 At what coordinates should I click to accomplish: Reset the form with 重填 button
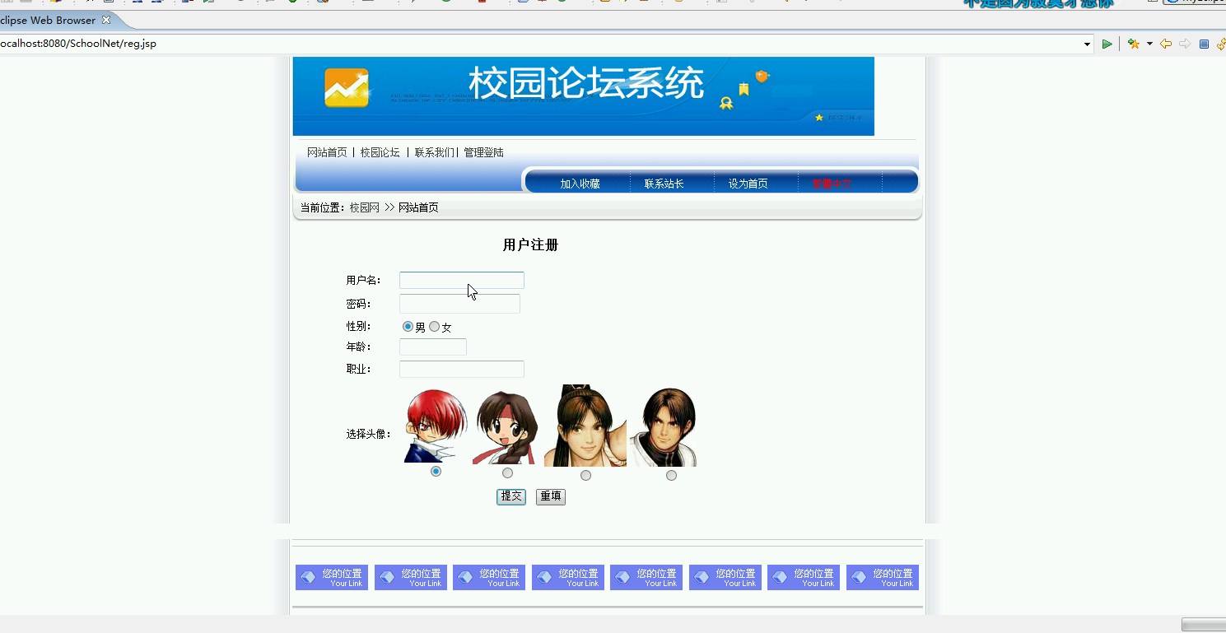click(551, 496)
